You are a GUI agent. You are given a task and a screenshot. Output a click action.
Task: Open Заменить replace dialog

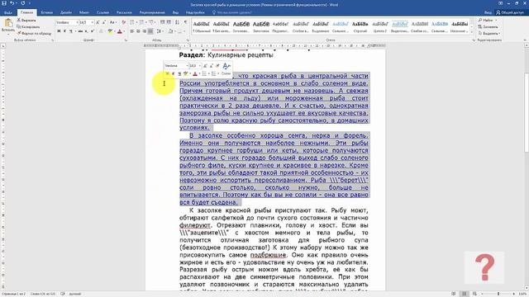tap(488, 26)
